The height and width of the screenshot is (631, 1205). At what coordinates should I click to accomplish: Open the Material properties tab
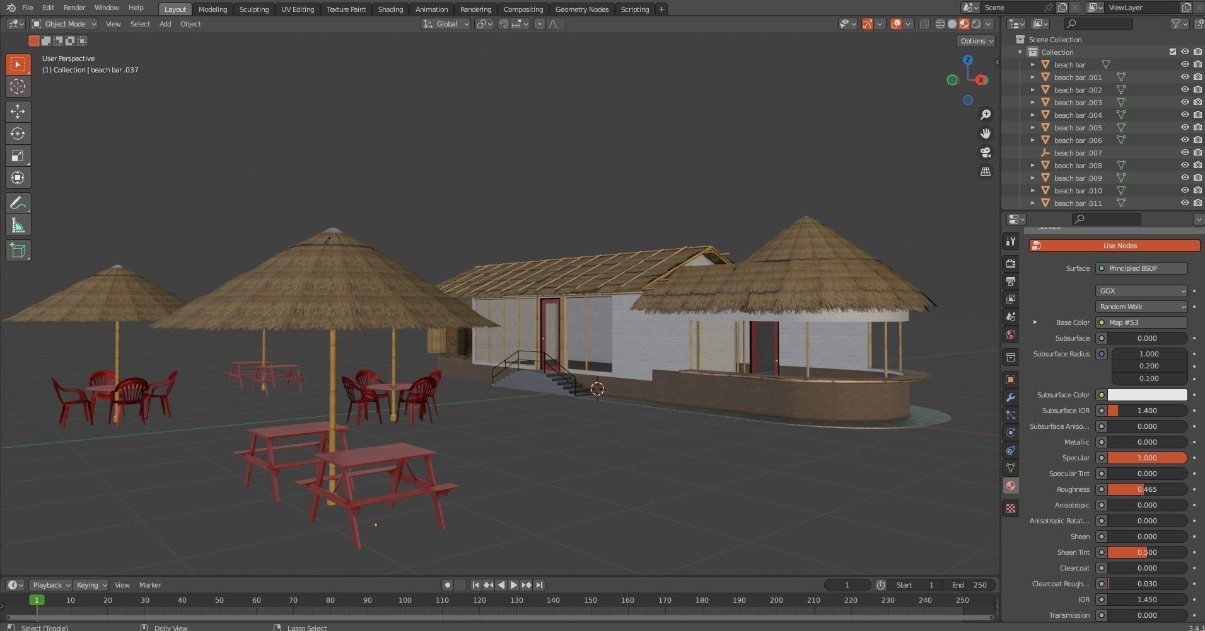pyautogui.click(x=1011, y=486)
